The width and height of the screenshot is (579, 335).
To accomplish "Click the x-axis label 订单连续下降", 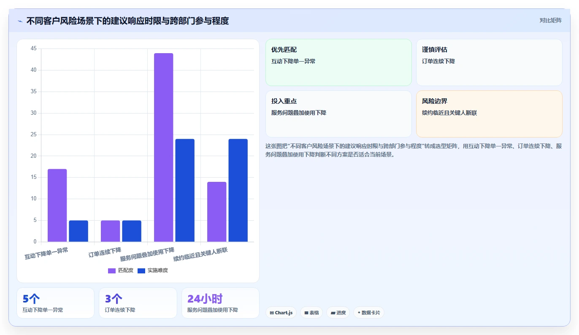I will coord(105,252).
